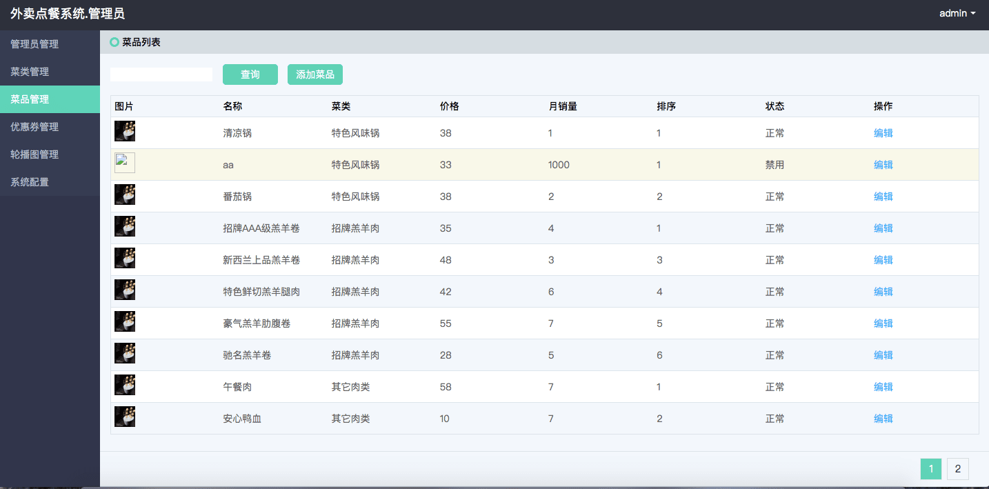The width and height of the screenshot is (989, 489).
Task: Click the dish search input field
Action: [x=161, y=74]
